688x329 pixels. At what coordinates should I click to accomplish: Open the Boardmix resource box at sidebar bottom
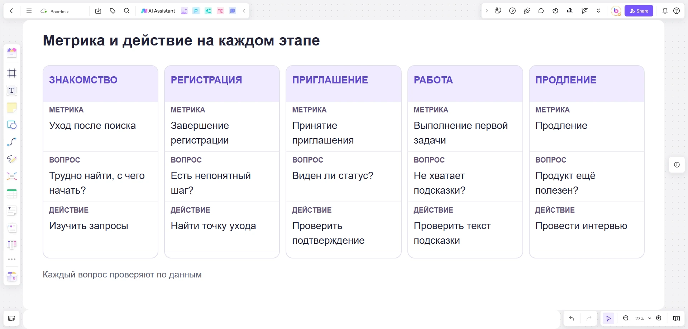click(x=12, y=276)
